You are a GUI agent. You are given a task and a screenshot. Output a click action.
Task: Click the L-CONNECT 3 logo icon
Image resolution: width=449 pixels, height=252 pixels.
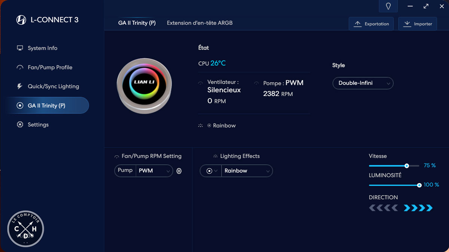(x=21, y=20)
